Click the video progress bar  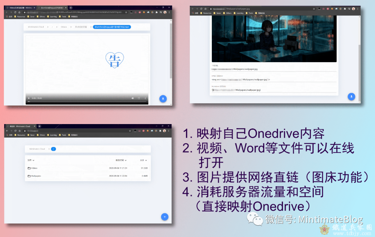(x=87, y=101)
